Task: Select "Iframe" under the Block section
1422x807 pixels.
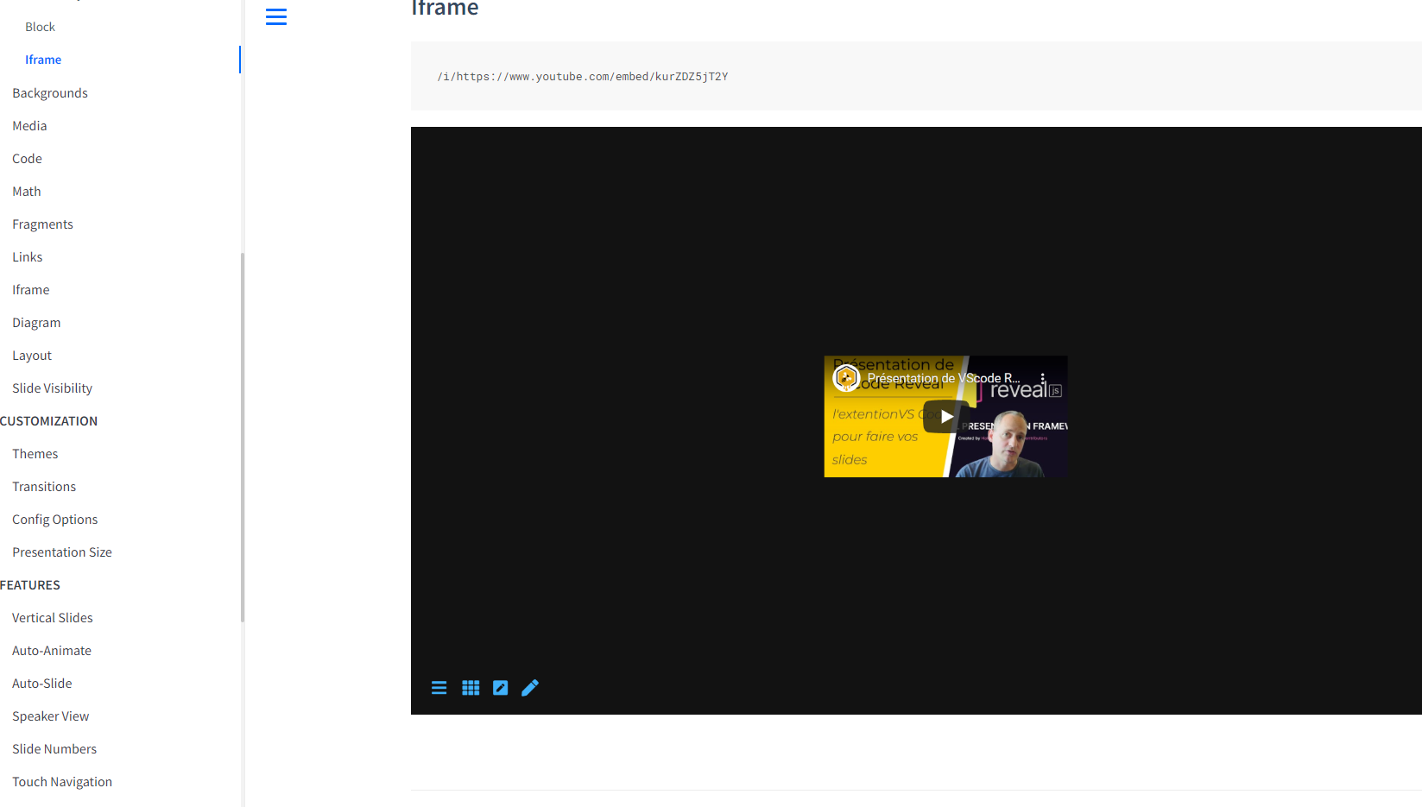Action: click(43, 59)
